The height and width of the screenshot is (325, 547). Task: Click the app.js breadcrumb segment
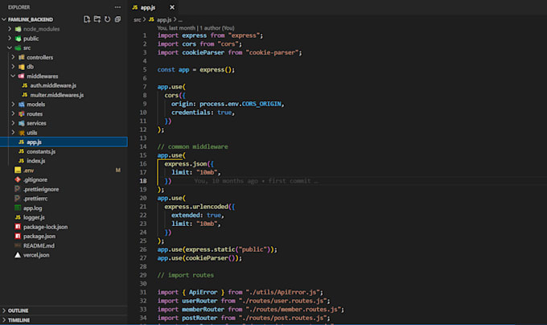(164, 19)
